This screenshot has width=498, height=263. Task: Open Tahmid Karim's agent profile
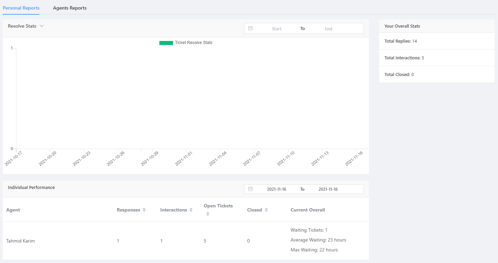[20, 240]
